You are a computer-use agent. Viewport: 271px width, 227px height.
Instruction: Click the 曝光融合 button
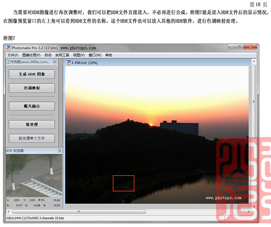coord(32,106)
